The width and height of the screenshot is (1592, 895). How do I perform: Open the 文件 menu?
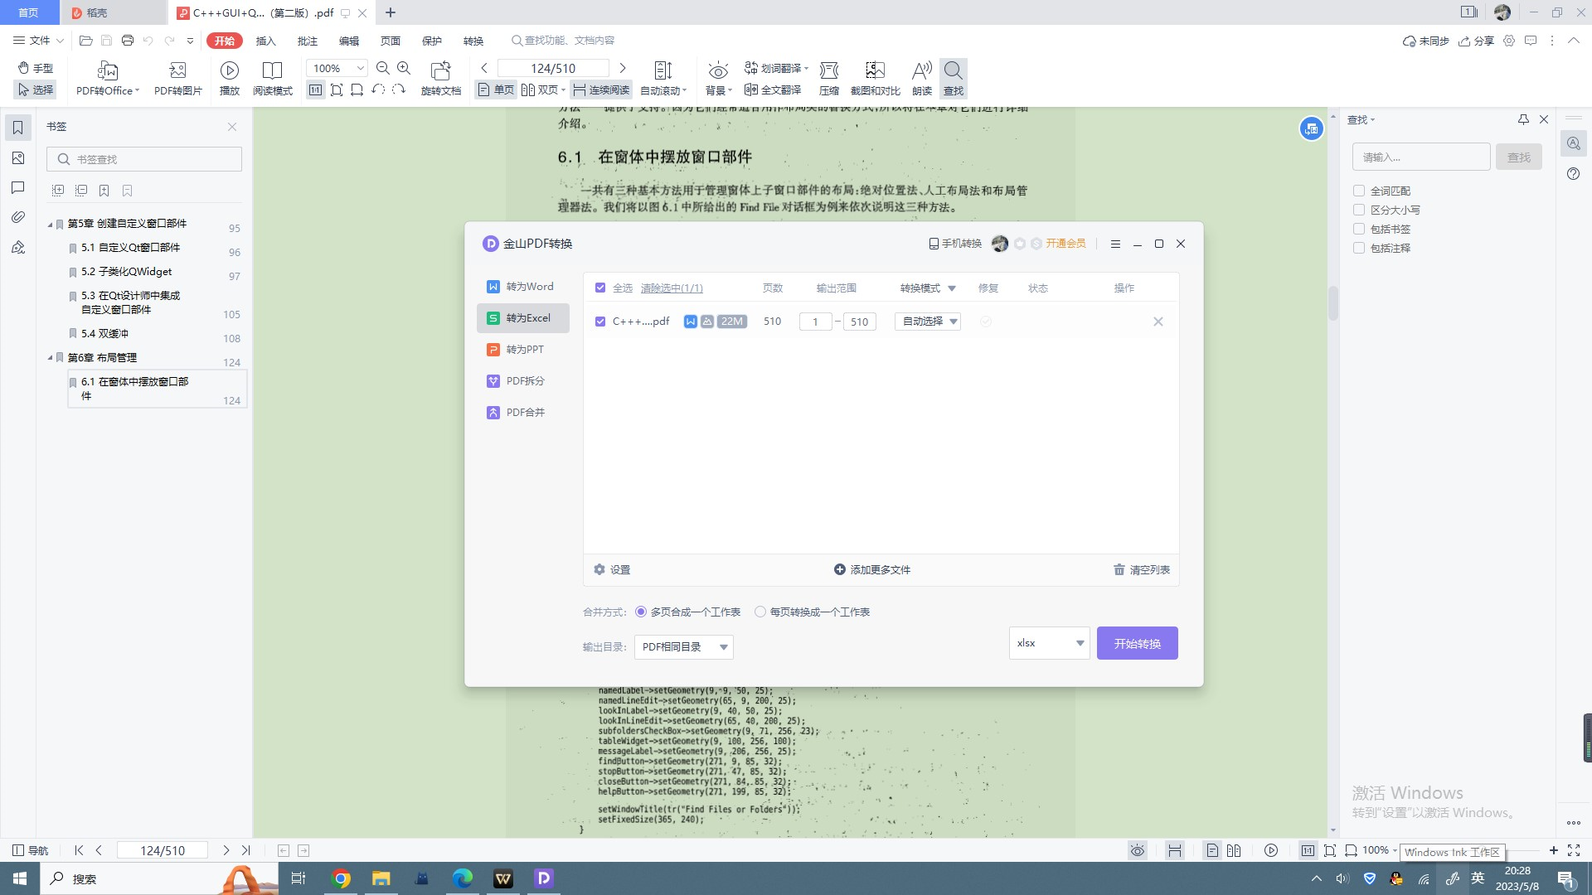pos(38,41)
